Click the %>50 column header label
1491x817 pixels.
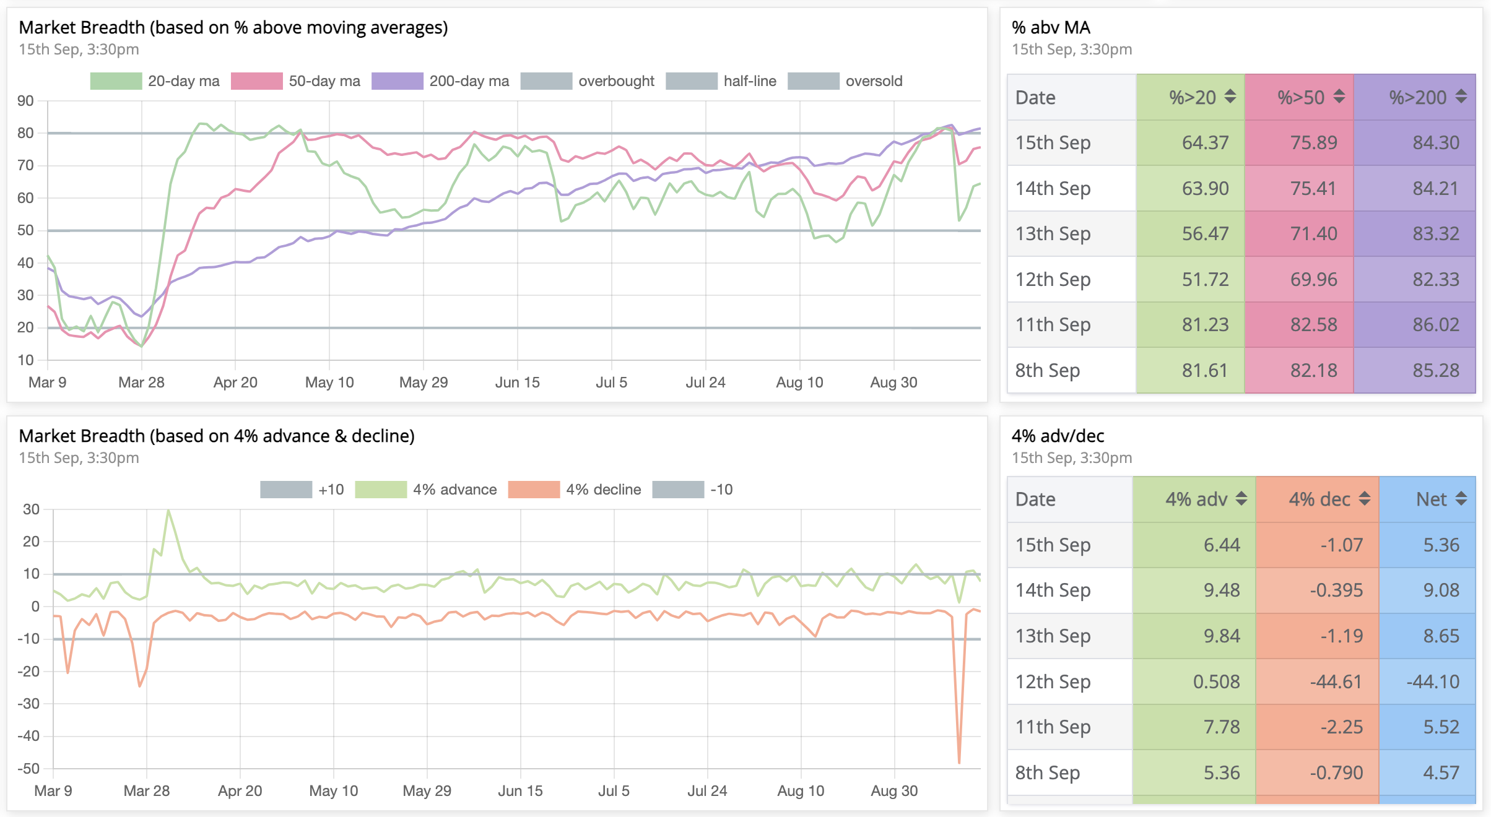(x=1301, y=97)
